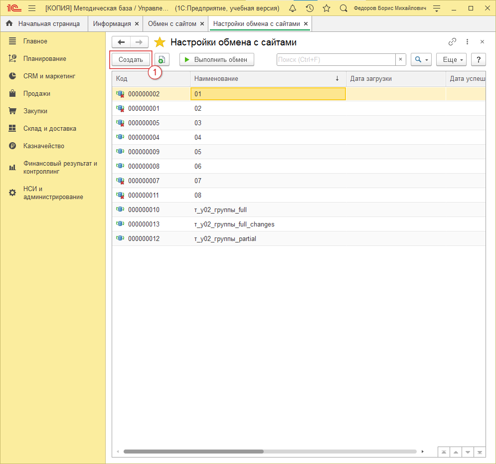Get link via chain icon
The image size is (496, 464).
453,42
